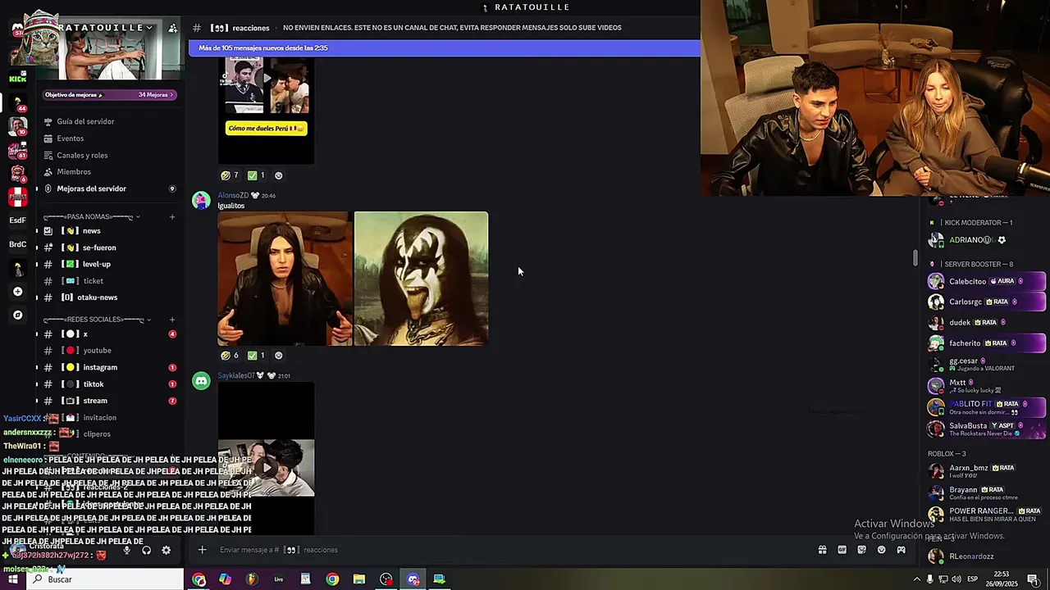1050x590 pixels.
Task: Open the Activities game controller icon
Action: [901, 550]
